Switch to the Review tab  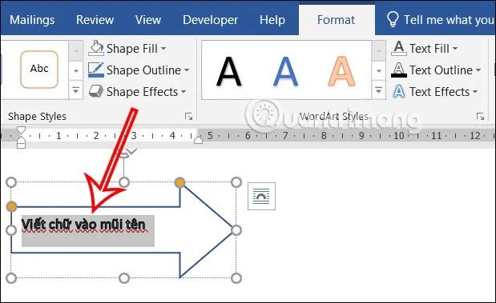click(95, 20)
